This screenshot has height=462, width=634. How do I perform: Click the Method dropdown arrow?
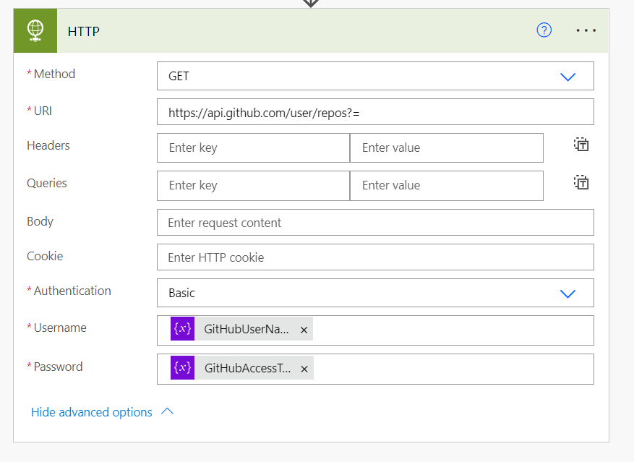568,76
